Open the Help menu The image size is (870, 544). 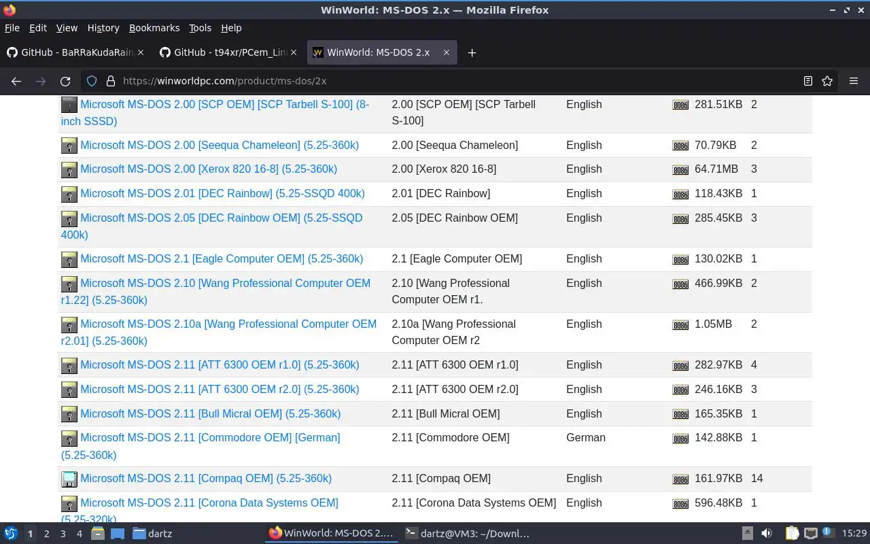point(231,28)
